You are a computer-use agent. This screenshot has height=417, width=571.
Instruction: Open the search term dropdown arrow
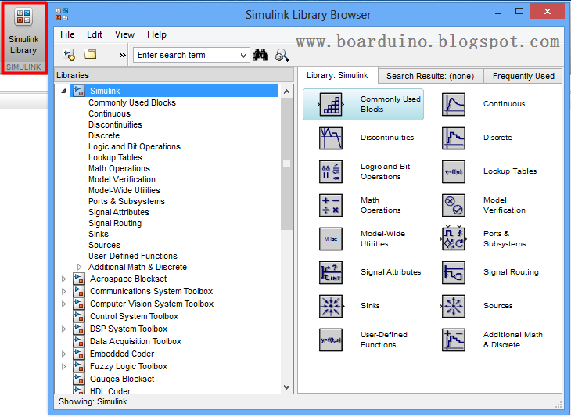point(243,56)
